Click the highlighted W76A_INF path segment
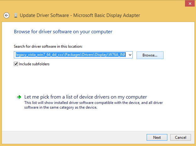196x146 pixels. pyautogui.click(x=117, y=55)
